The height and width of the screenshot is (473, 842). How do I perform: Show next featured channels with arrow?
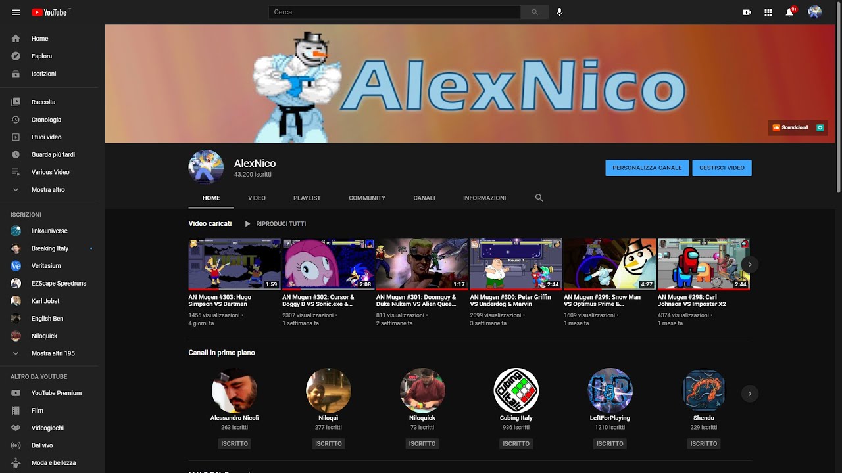(749, 394)
